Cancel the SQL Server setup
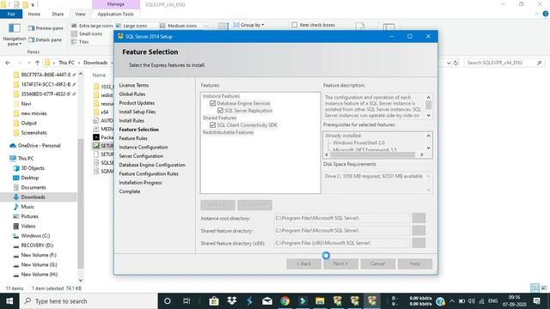The height and width of the screenshot is (309, 550). click(378, 264)
